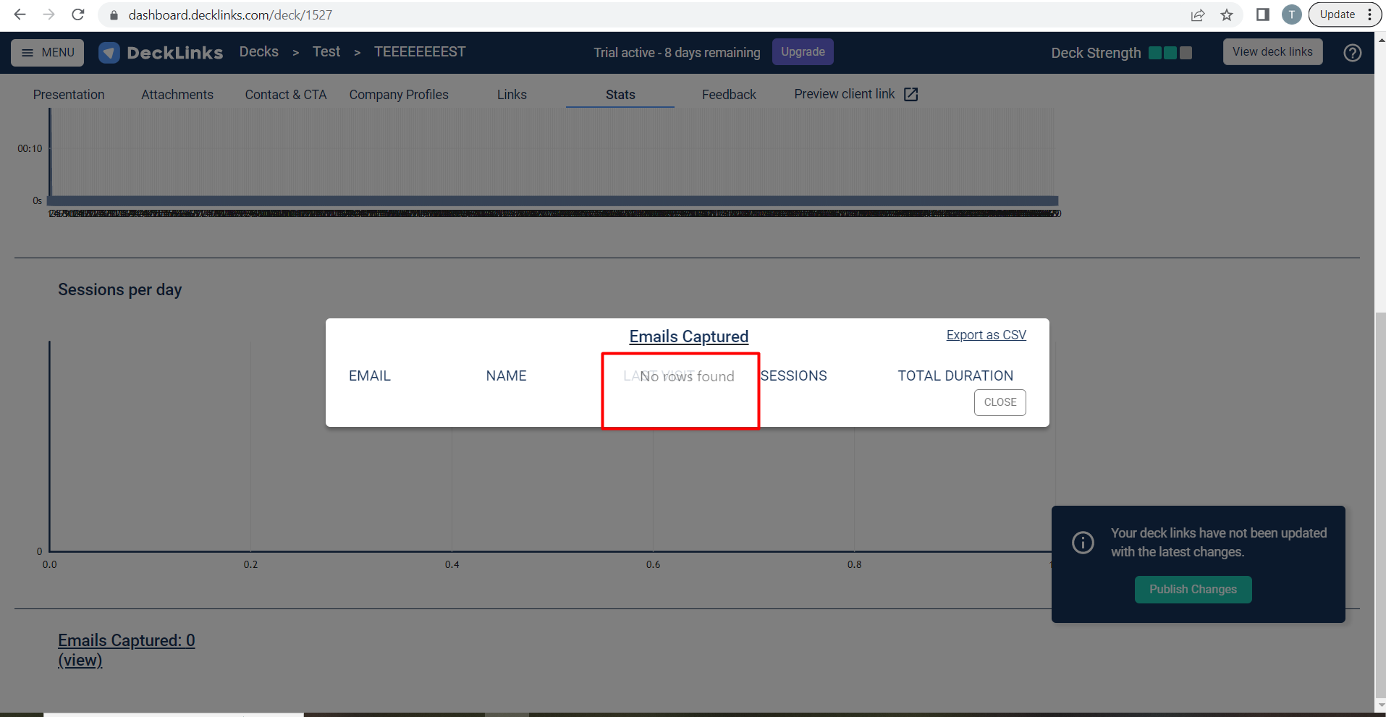Click the info icon in notification
Viewport: 1386px width, 717px height.
[x=1083, y=542]
